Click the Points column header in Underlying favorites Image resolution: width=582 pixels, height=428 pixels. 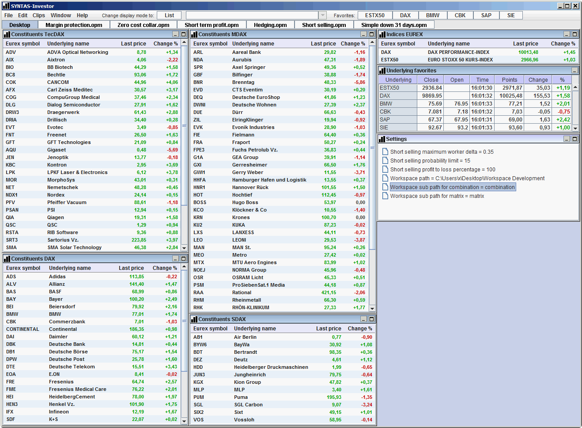click(510, 80)
